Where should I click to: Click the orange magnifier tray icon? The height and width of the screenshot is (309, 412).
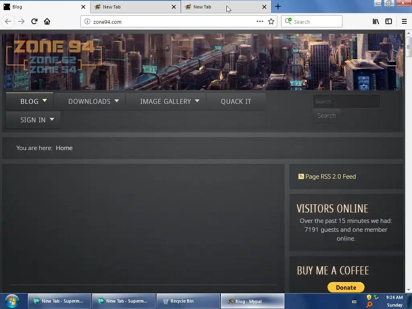[x=369, y=305]
